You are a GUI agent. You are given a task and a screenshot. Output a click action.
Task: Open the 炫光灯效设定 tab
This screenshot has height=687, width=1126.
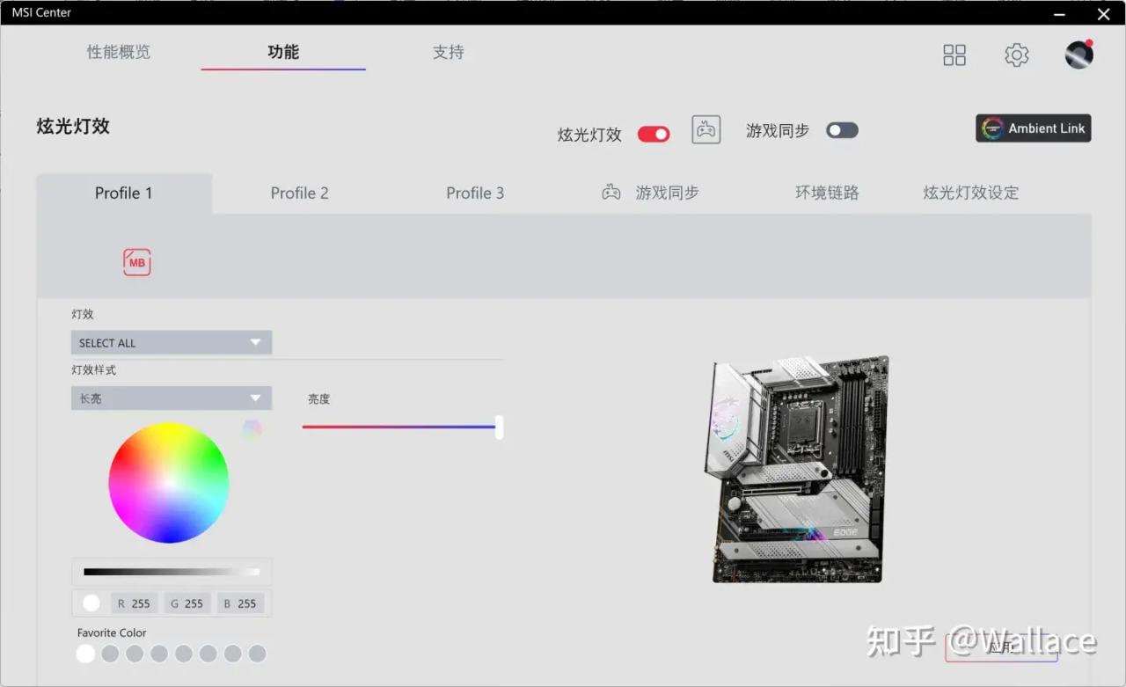[x=971, y=193]
